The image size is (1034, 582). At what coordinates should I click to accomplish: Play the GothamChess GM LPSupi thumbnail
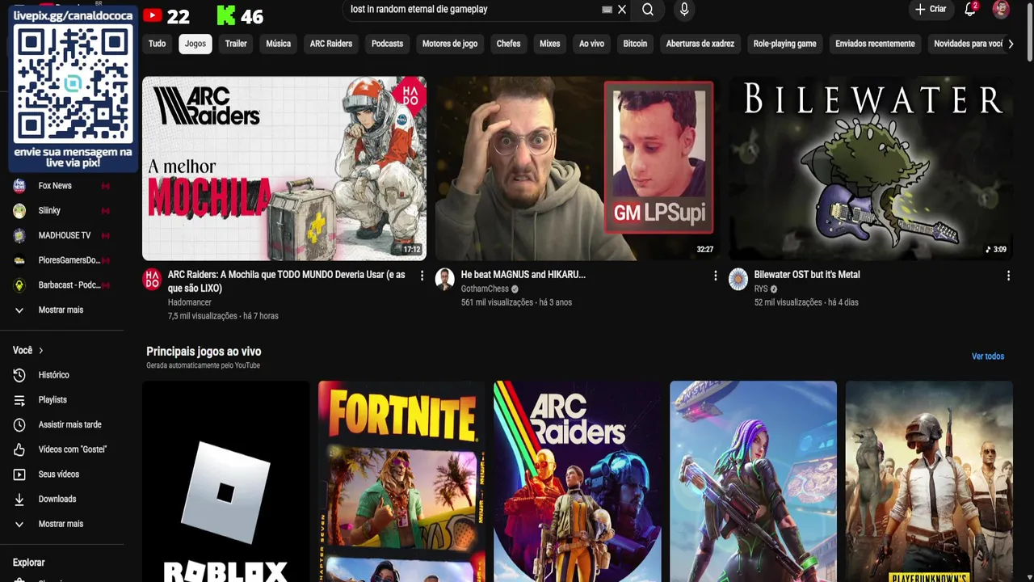(578, 168)
